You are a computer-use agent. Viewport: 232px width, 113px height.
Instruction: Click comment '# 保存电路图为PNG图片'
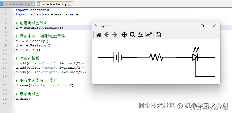pos(36,81)
